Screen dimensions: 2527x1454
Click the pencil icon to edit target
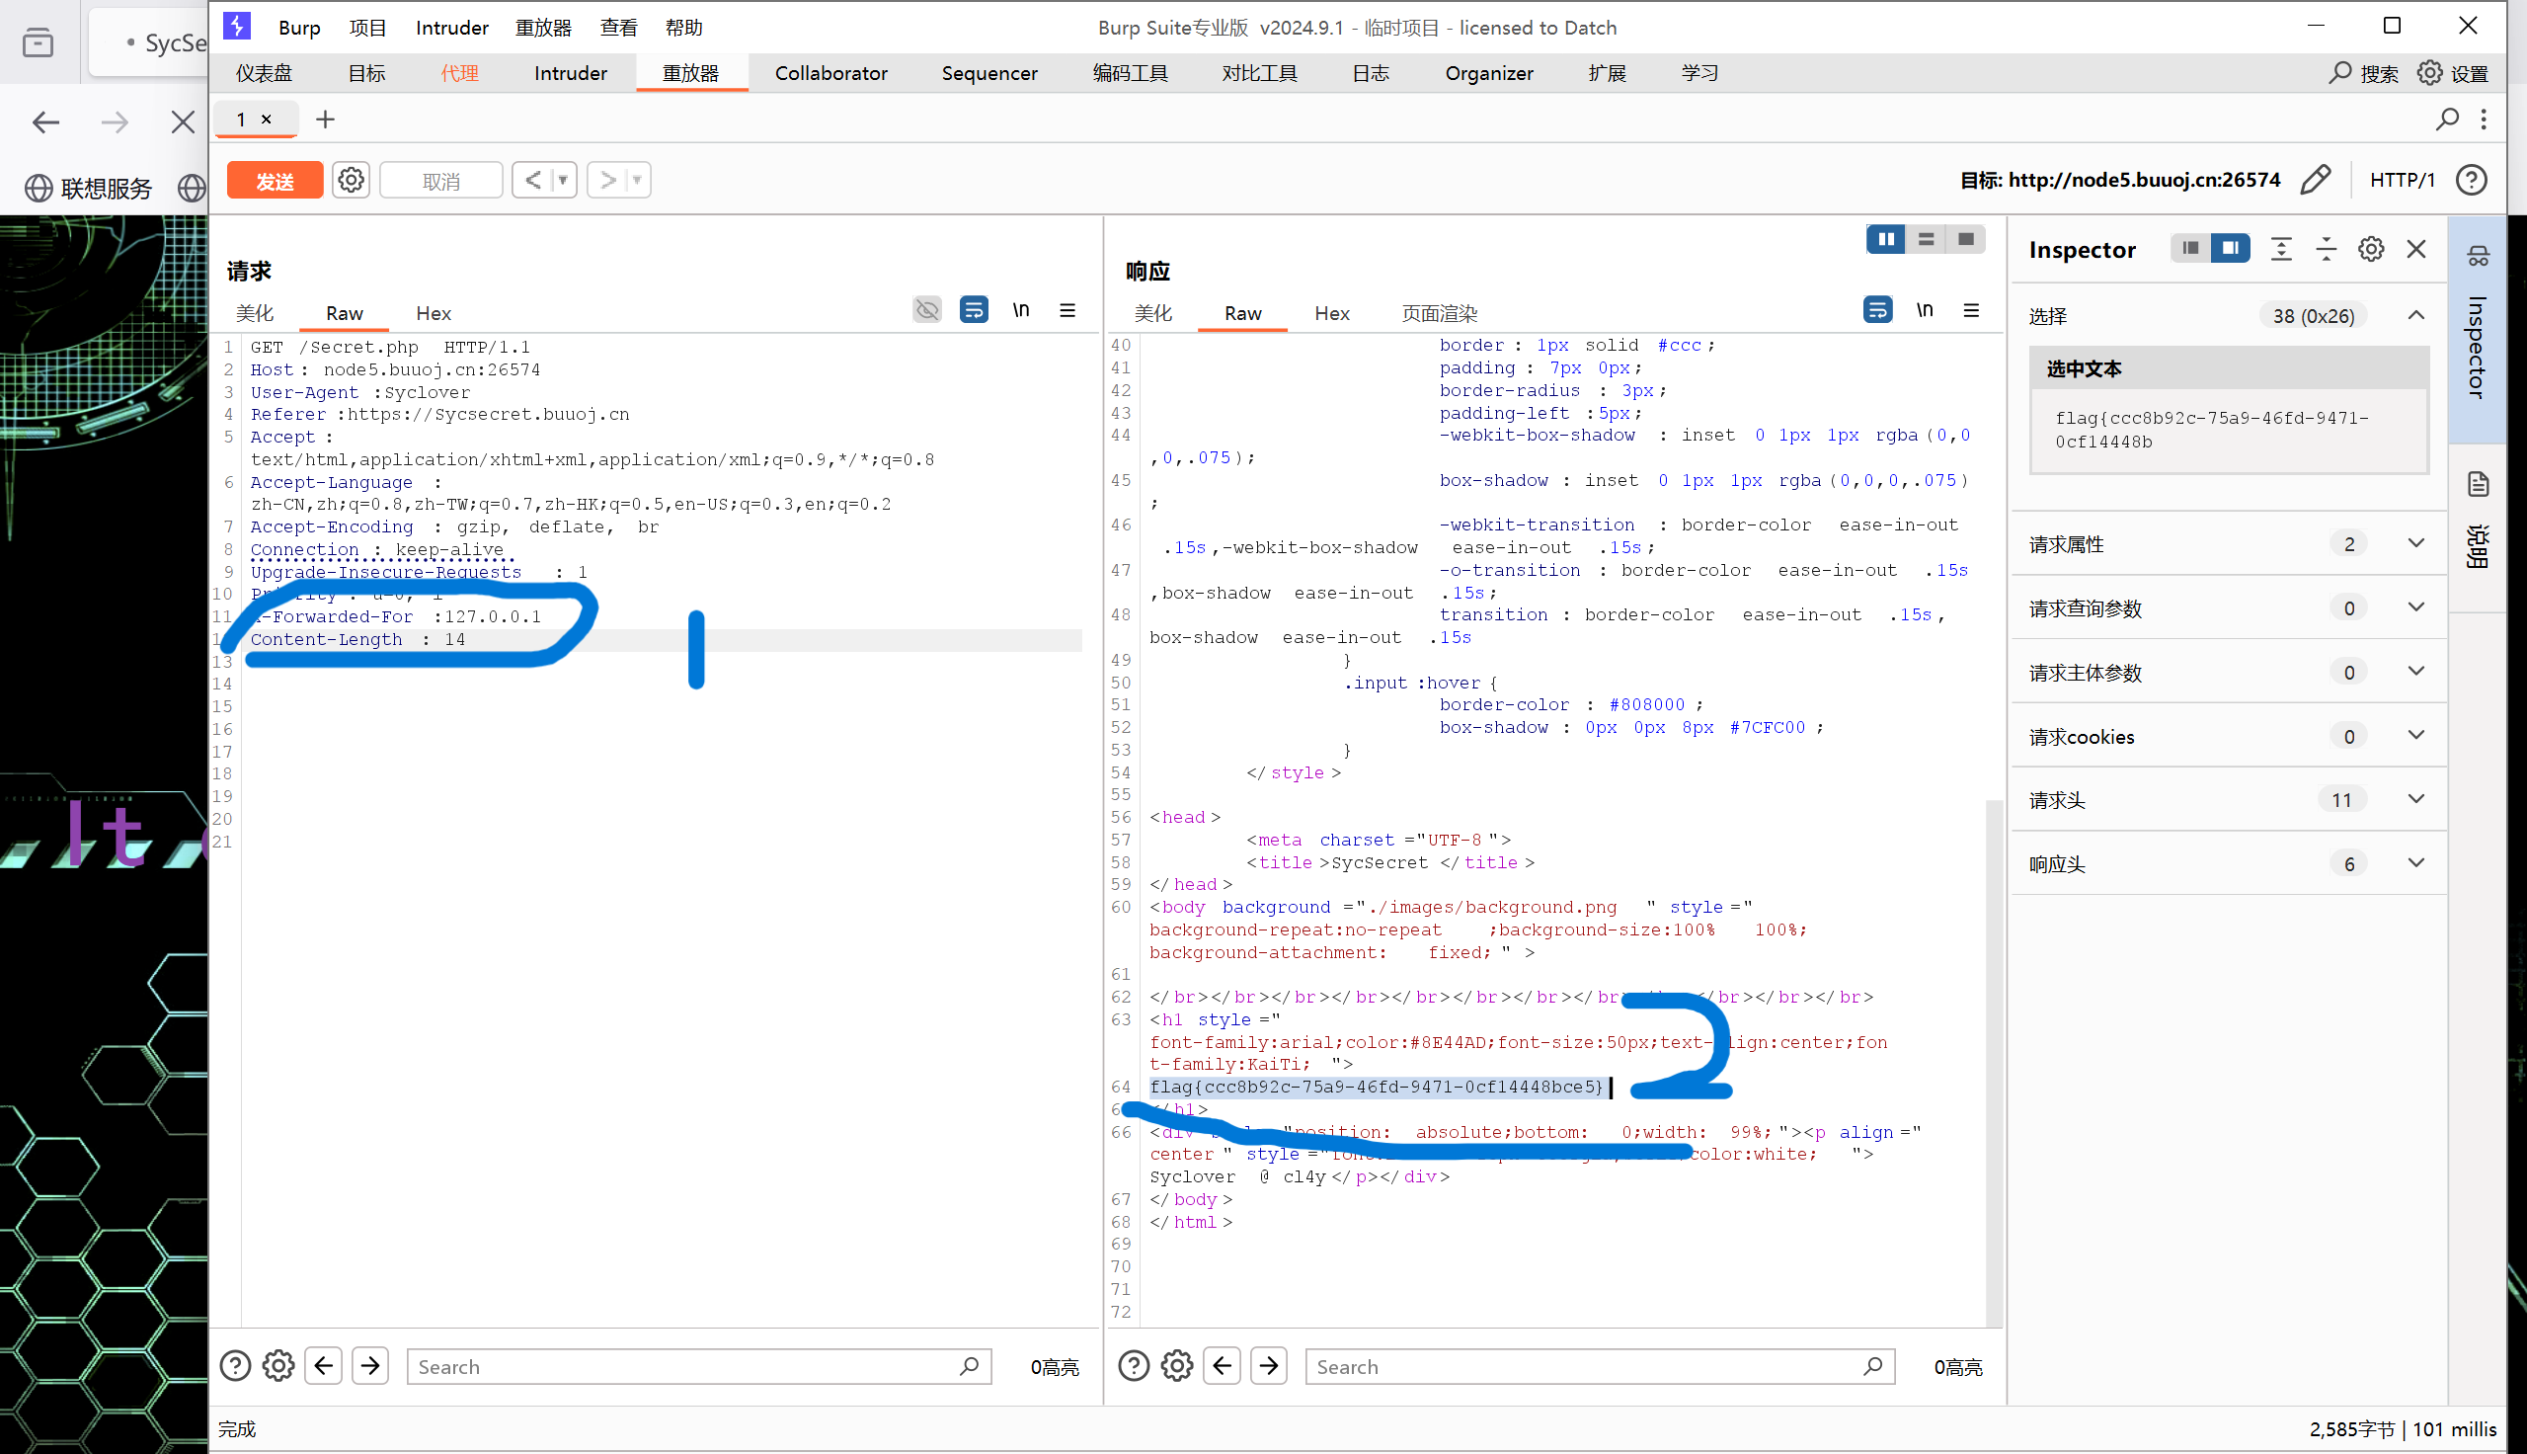pos(2315,180)
